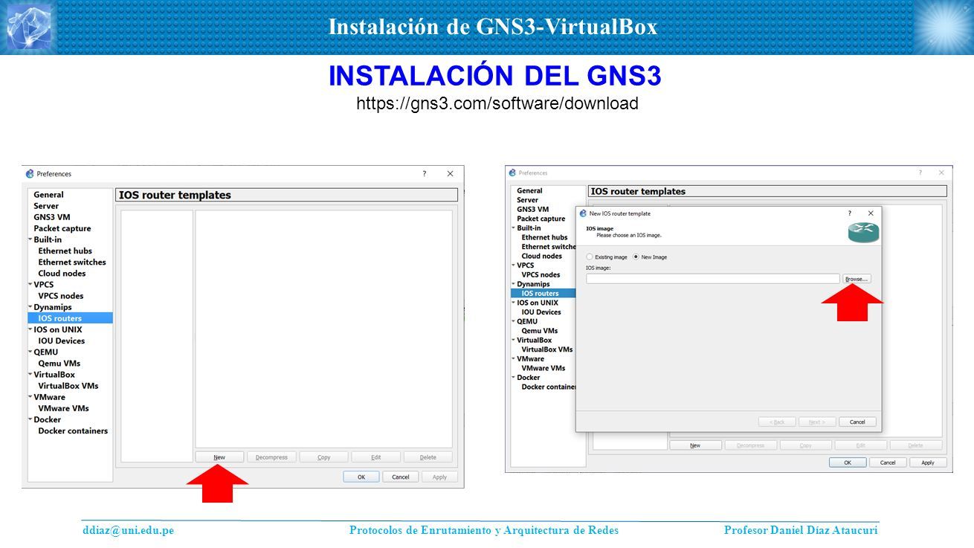974x548 pixels.
Task: Select Qemu VMs in left Preferences tree
Action: [59, 364]
